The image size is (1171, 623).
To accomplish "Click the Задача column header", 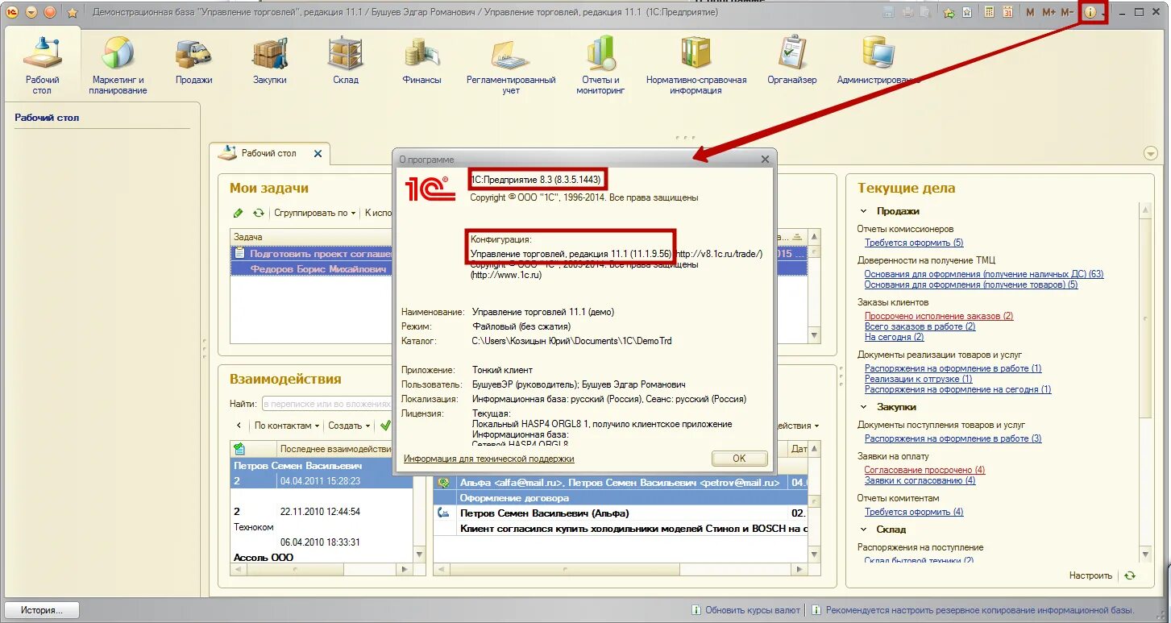I will pos(310,237).
